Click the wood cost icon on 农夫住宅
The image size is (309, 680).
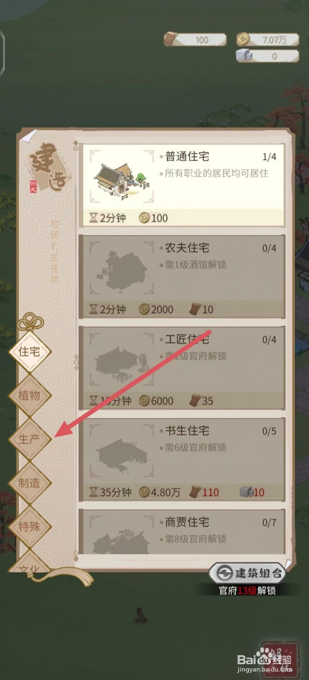pos(195,309)
